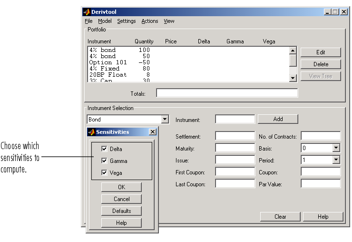This screenshot has height=242, width=352.
Task: Click the Add instrument button
Action: pos(278,119)
